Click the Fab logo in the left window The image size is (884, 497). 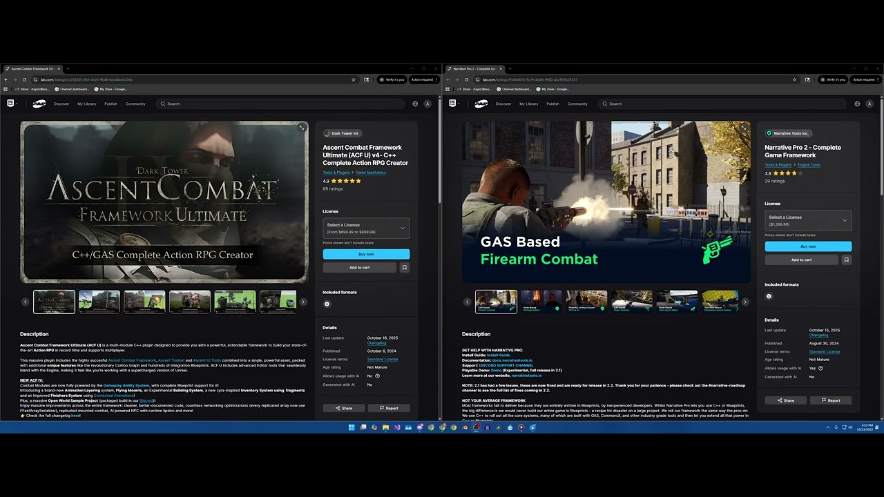pos(39,104)
